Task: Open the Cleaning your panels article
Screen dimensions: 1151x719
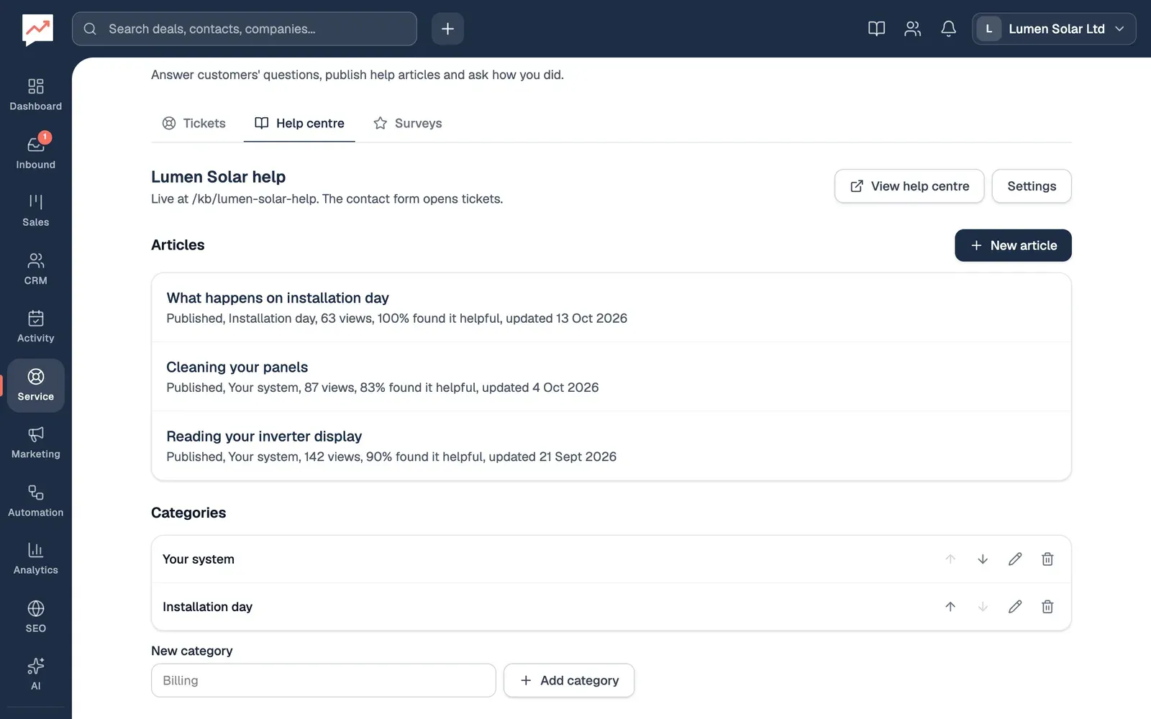Action: [x=611, y=377]
